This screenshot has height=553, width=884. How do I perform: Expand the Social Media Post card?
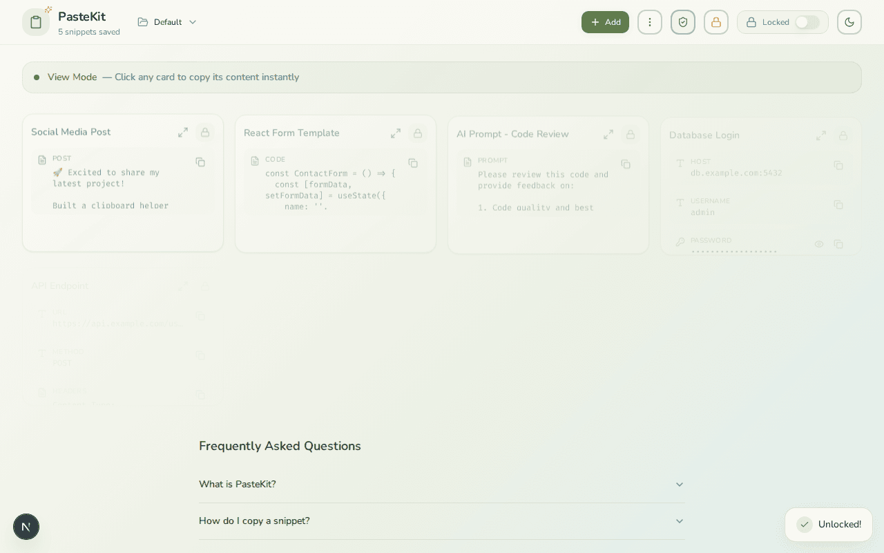(183, 132)
